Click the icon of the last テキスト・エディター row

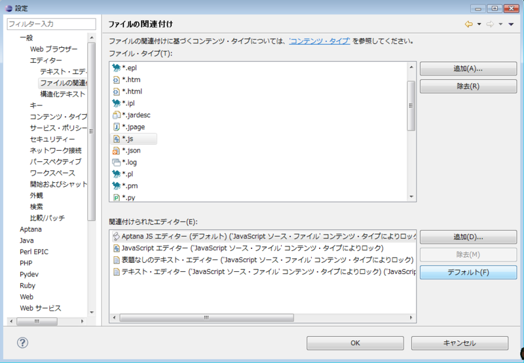click(117, 272)
